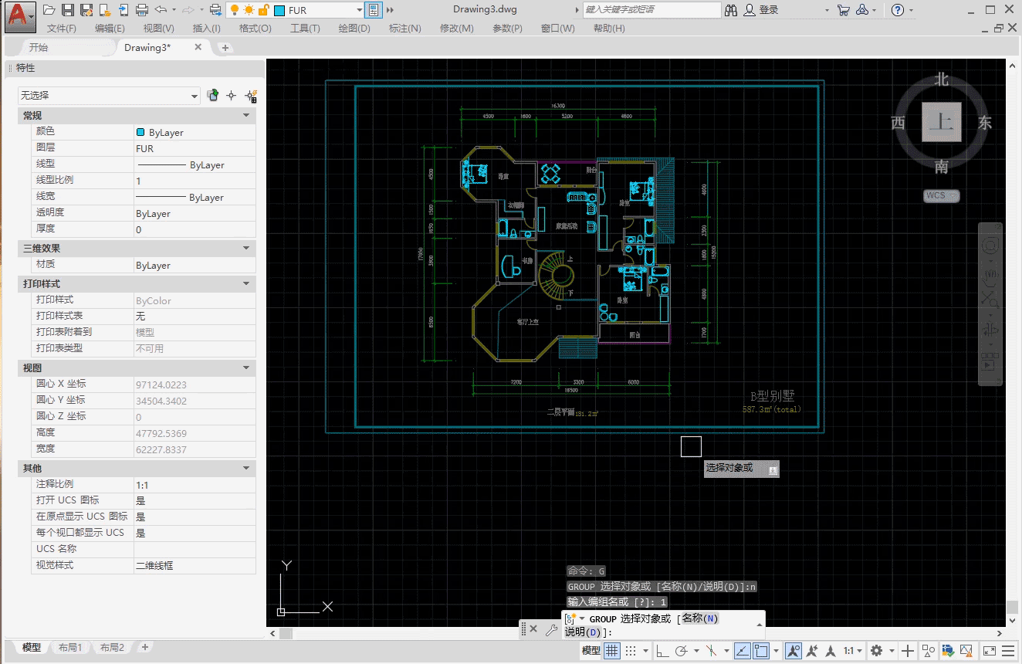Screen dimensions: 1022x664
Task: Open the layer properties manager icon
Action: coord(374,10)
